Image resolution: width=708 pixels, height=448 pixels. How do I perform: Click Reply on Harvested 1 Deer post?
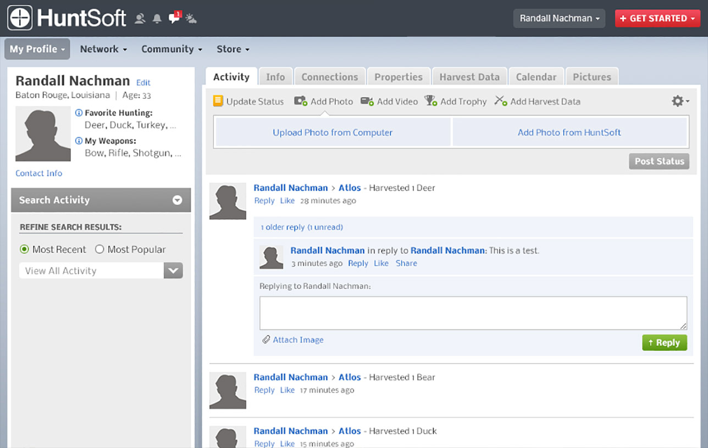pos(264,200)
